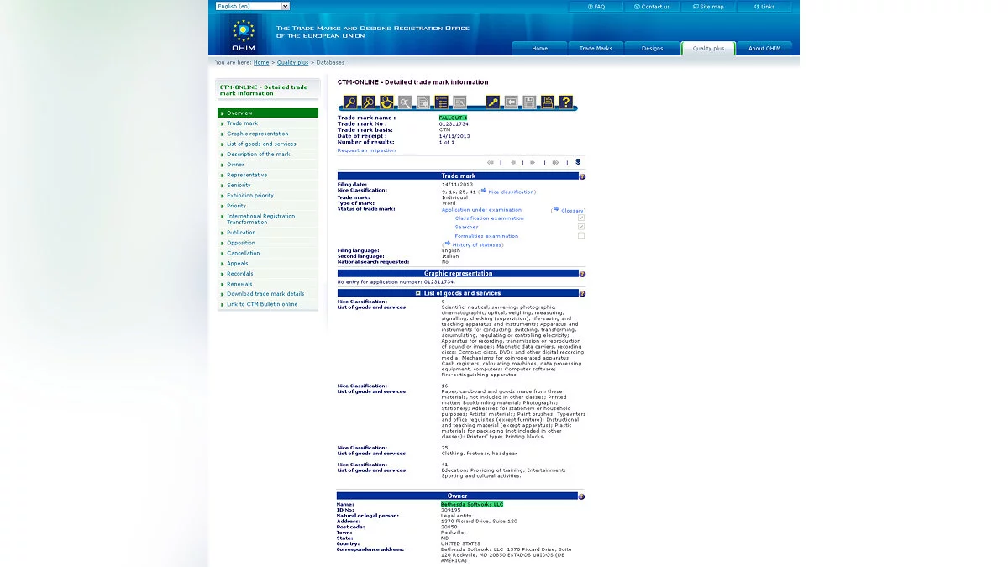Click the key and magnifier search icon
This screenshot has width=1008, height=567.
click(368, 102)
